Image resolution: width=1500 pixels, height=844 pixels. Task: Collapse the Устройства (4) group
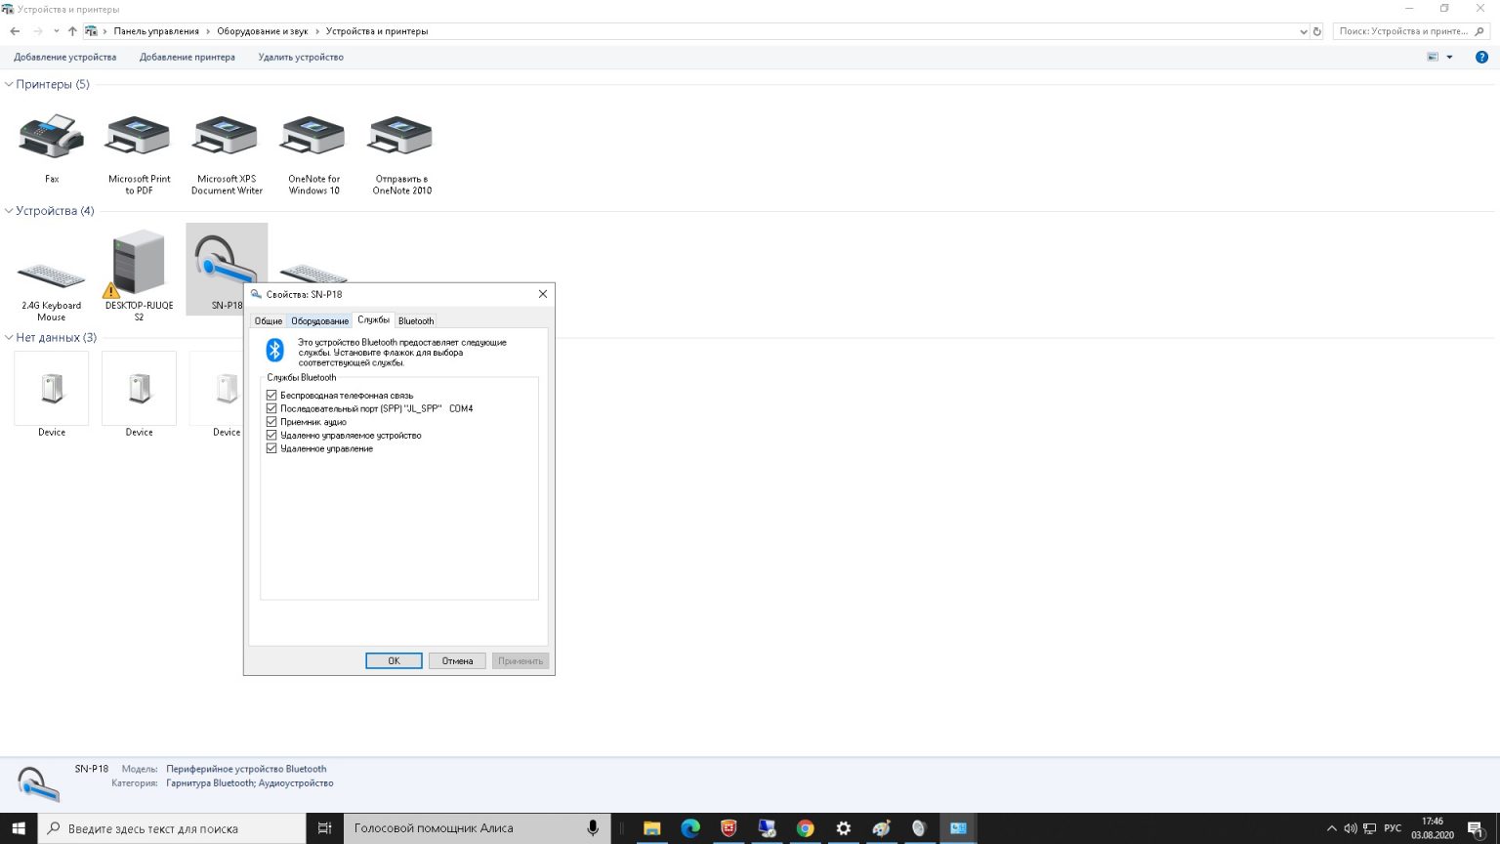pyautogui.click(x=9, y=211)
